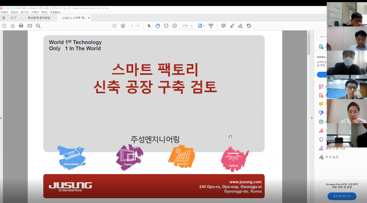The height and width of the screenshot is (203, 367).
Task: Open 채우기 및 서명 tool
Action: (332, 148)
